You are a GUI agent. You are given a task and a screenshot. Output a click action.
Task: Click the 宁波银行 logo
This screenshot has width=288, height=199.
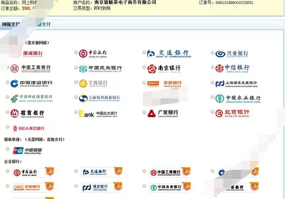point(93,83)
